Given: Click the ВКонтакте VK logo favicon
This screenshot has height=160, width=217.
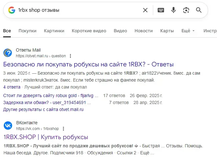Looking at the screenshot, I should [x=8, y=126].
